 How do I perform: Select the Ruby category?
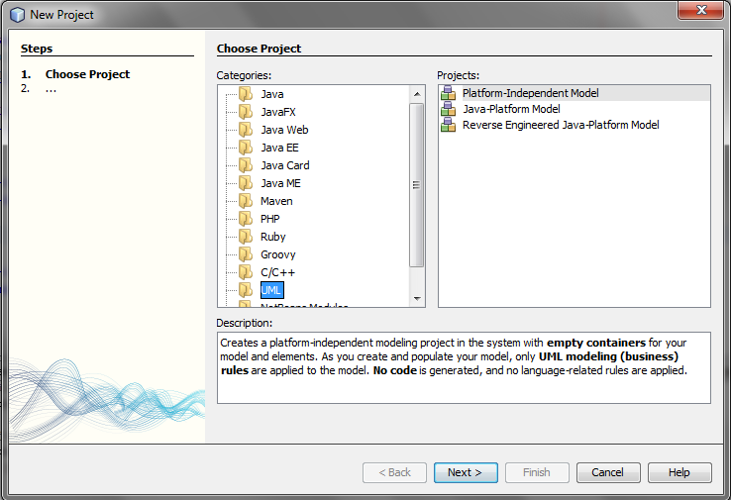click(272, 237)
